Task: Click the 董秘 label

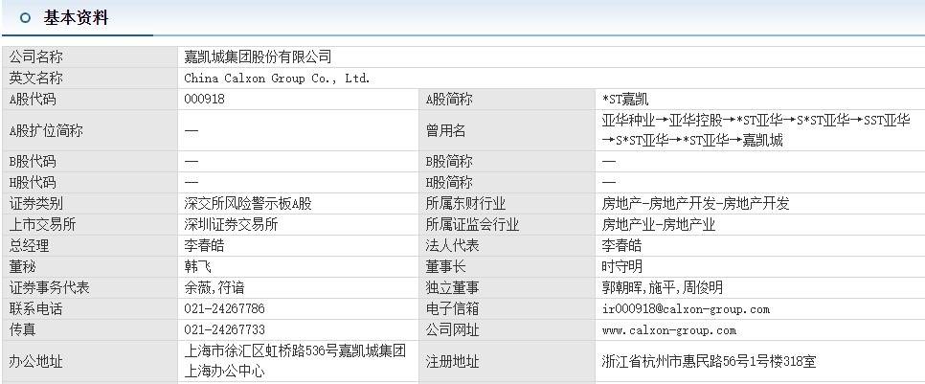Action: [x=22, y=267]
